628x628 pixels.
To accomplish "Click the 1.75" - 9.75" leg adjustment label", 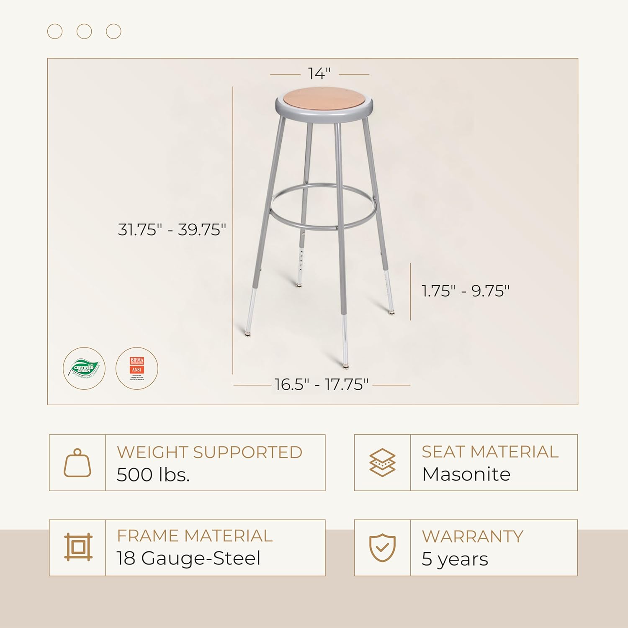I will tap(466, 291).
